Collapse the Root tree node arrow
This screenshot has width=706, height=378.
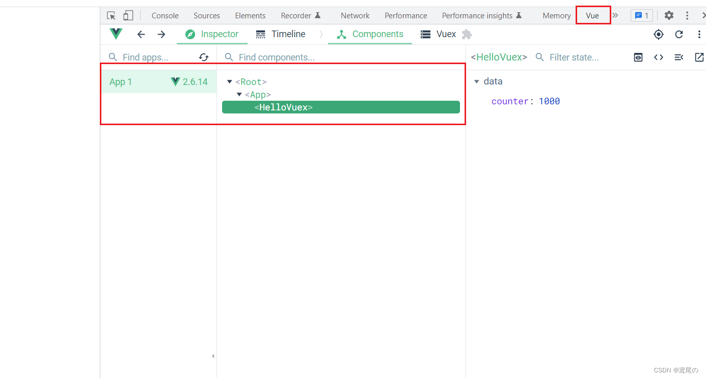pos(230,82)
